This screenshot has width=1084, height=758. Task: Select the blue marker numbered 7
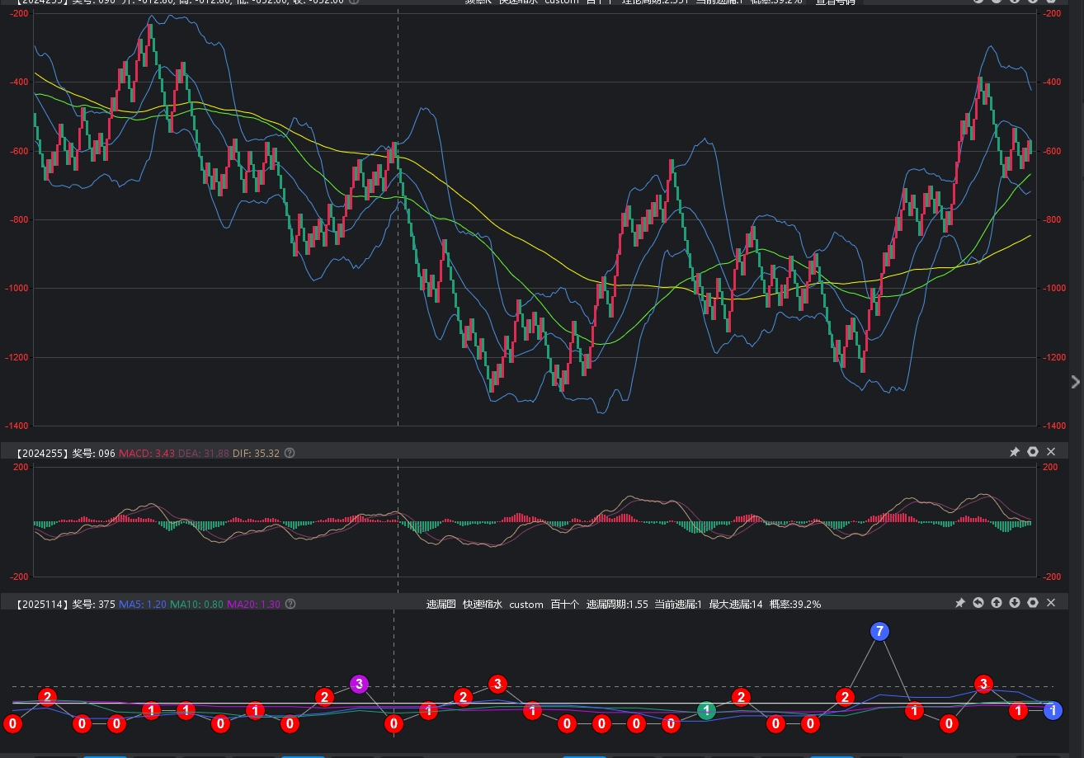pyautogui.click(x=879, y=632)
